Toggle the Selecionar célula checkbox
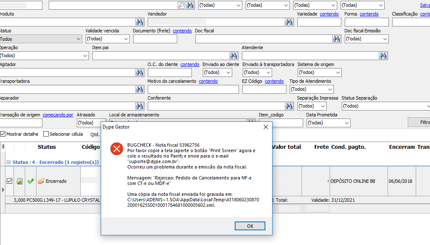This screenshot has height=245, width=430. pos(46,134)
